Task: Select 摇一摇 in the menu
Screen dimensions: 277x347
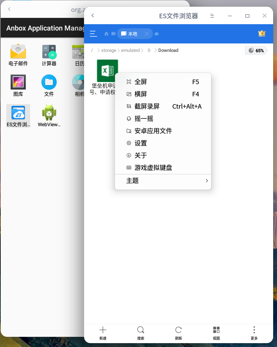Action: click(x=163, y=118)
